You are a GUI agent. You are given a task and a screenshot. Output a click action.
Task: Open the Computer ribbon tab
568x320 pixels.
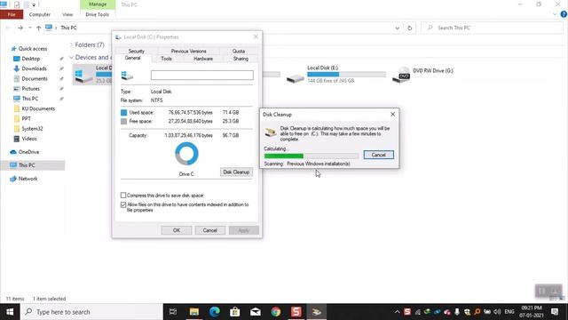(39, 14)
